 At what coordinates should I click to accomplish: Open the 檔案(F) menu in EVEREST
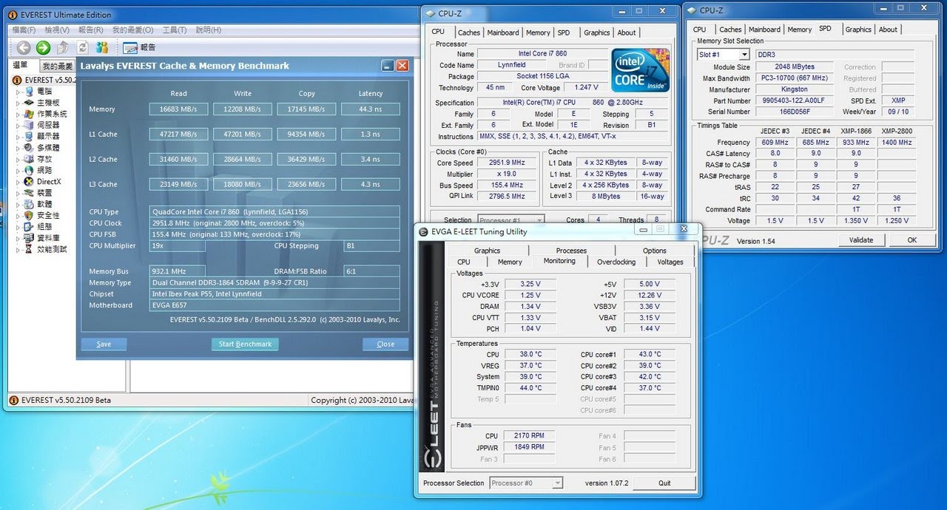pos(24,30)
